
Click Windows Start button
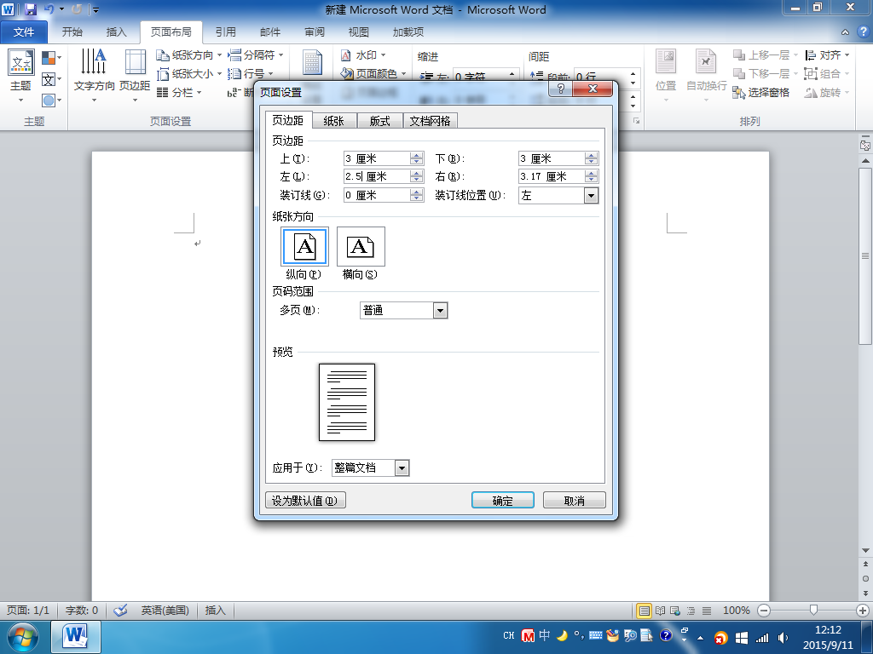point(23,637)
